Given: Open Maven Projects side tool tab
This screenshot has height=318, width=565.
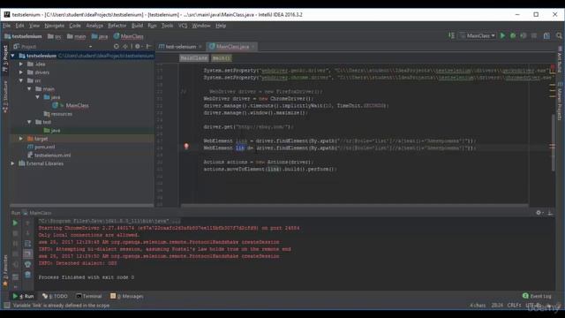Looking at the screenshot, I should point(560,102).
